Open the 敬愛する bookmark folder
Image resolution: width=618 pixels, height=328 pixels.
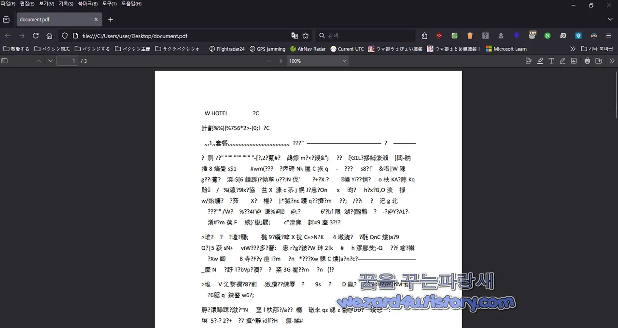pyautogui.click(x=16, y=49)
